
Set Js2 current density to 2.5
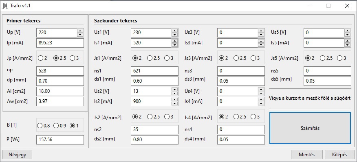pos(153,117)
